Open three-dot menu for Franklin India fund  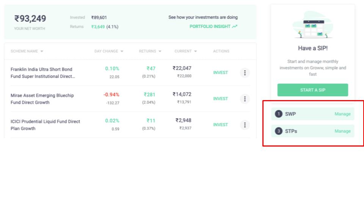245,73
